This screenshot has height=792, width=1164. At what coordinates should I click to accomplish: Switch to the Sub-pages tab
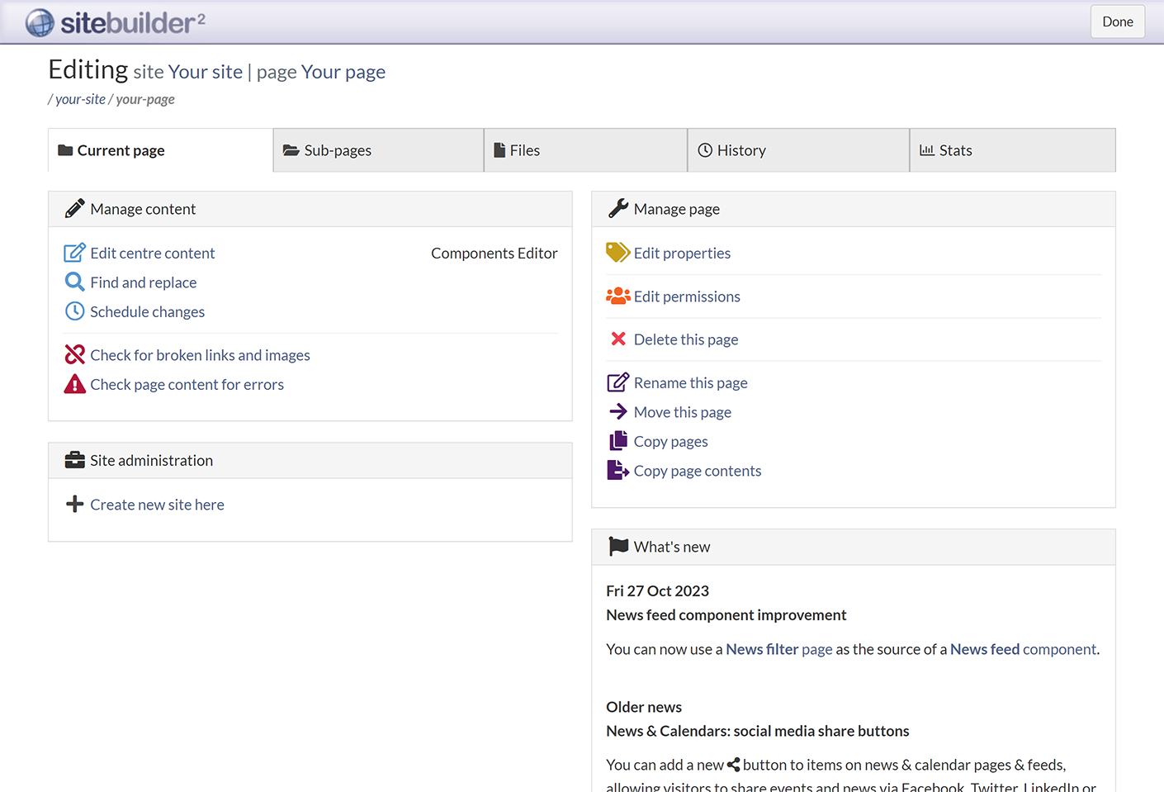point(338,150)
